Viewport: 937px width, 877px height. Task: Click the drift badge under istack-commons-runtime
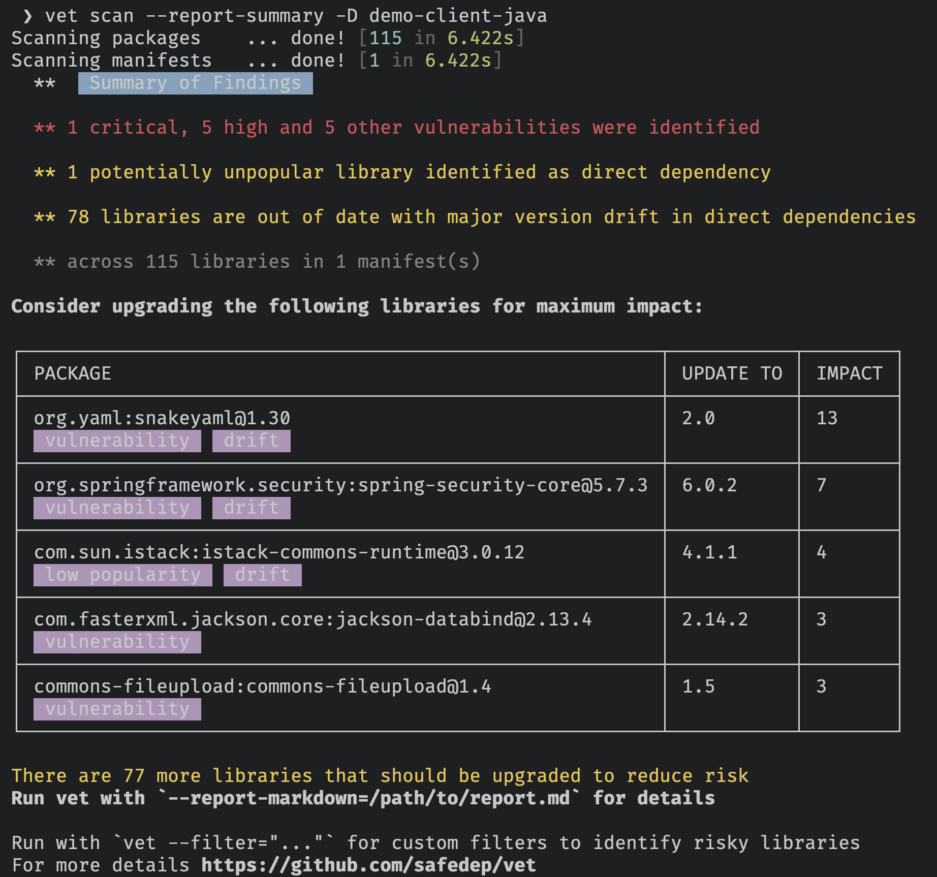(x=262, y=575)
